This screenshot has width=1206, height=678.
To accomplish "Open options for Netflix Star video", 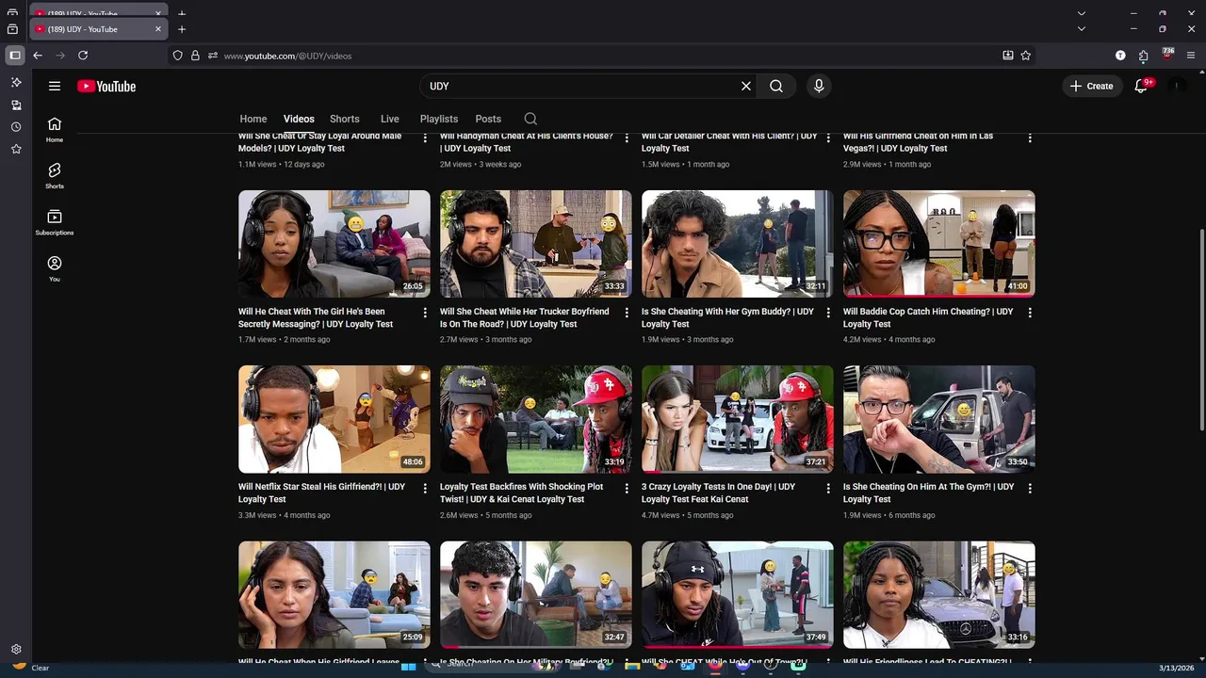I will point(425,488).
